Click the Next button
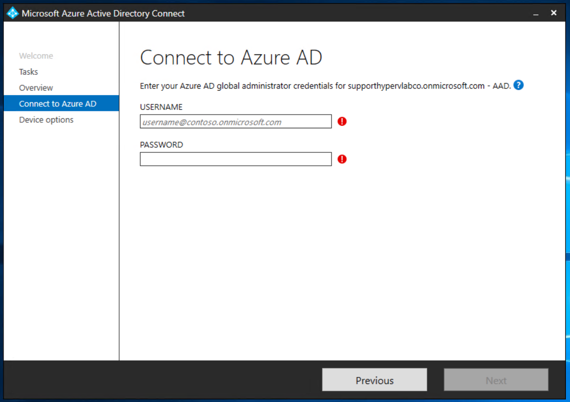Screen dimensions: 570x402 [x=496, y=380]
